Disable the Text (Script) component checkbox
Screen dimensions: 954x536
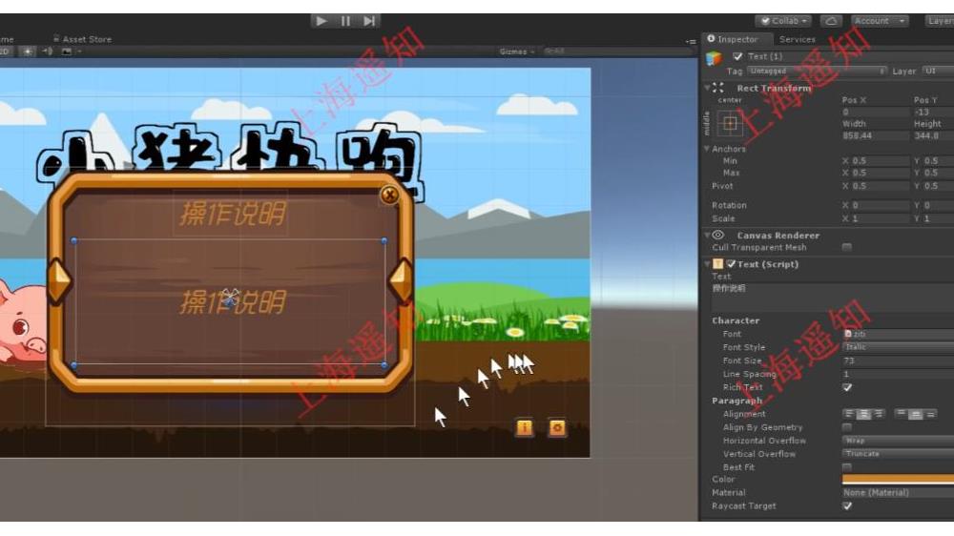(x=732, y=264)
